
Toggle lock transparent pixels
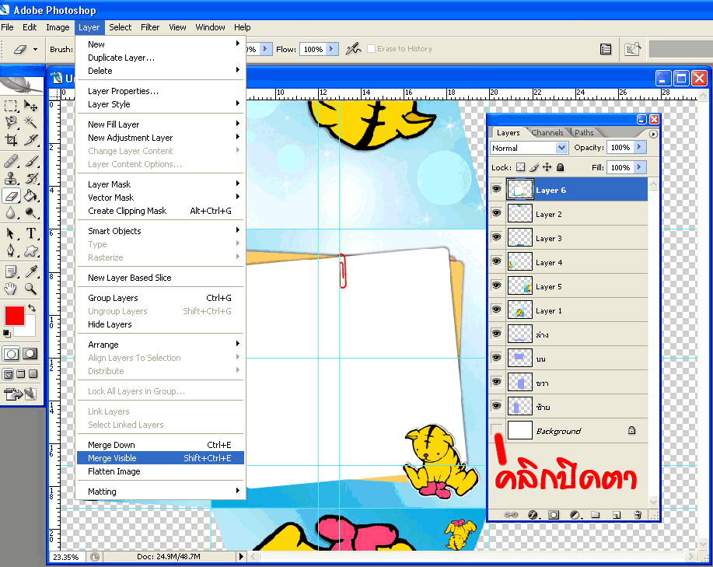(x=521, y=167)
